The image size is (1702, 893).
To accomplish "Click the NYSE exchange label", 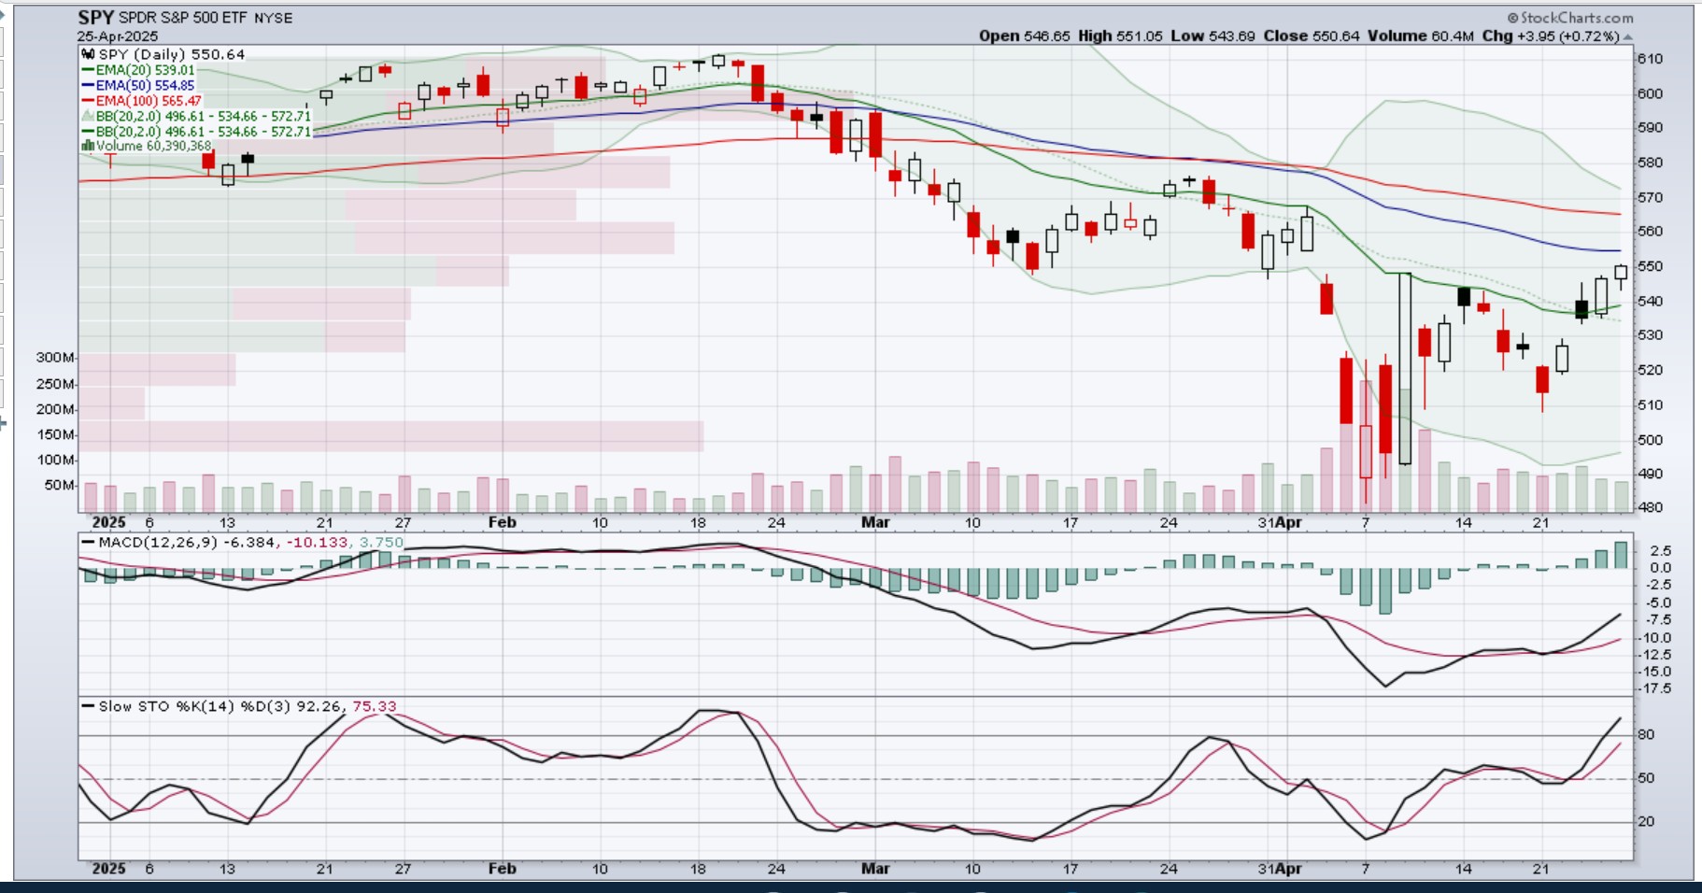I will coord(273,18).
